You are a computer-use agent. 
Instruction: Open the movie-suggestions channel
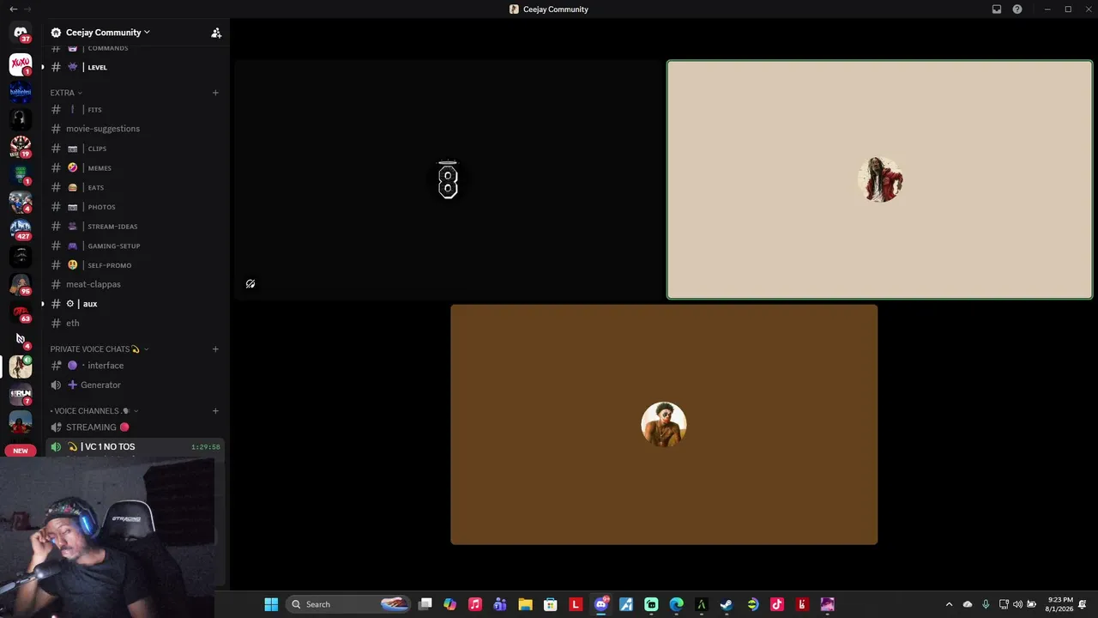coord(134,129)
